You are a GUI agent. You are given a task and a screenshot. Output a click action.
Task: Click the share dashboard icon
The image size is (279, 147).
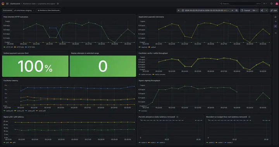(x=262, y=10)
